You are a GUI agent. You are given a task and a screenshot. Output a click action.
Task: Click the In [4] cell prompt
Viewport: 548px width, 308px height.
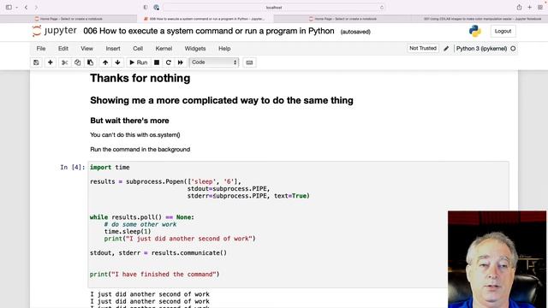(x=72, y=168)
